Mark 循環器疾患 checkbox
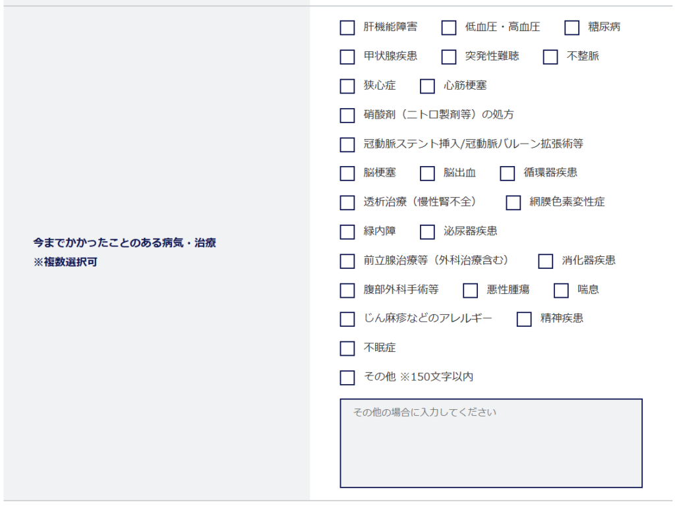 (507, 173)
